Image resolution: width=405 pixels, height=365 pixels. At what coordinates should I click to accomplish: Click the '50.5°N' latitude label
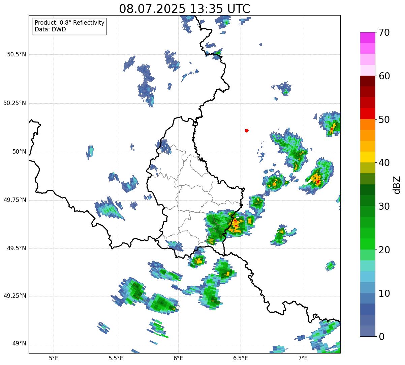point(16,54)
